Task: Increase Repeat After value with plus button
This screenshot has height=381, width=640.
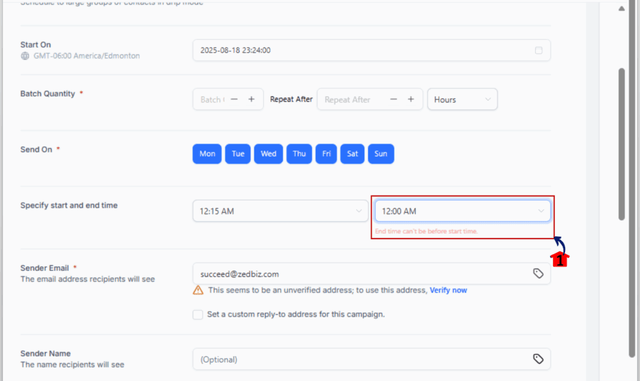Action: 411,99
